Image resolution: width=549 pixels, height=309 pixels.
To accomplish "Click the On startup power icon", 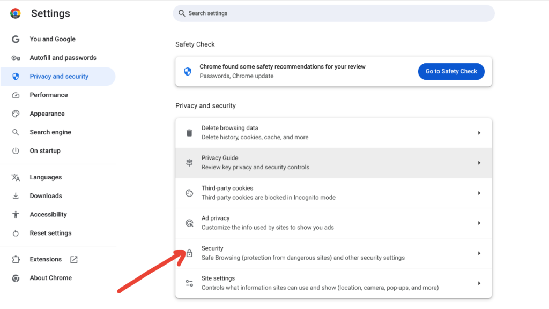I will pyautogui.click(x=14, y=150).
